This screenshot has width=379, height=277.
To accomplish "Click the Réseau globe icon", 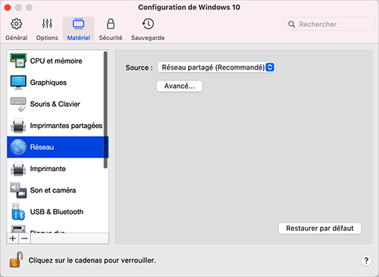I will 18,147.
